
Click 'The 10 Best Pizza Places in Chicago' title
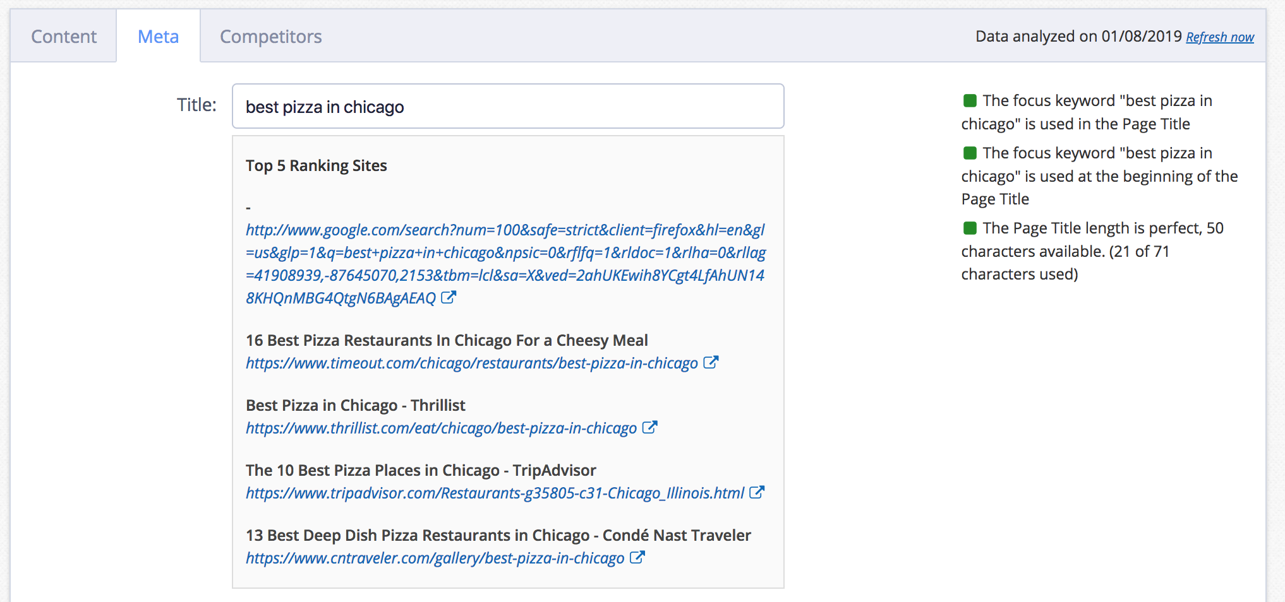421,471
